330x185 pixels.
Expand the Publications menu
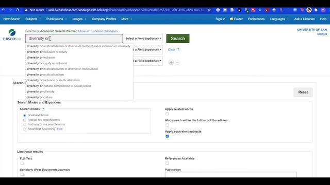[56, 19]
